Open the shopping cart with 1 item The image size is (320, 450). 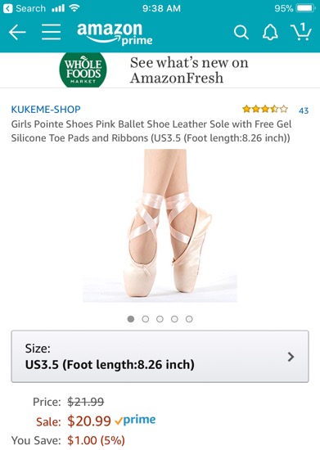[x=301, y=32]
